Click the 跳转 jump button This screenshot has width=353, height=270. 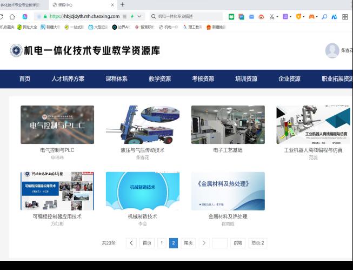(x=238, y=243)
